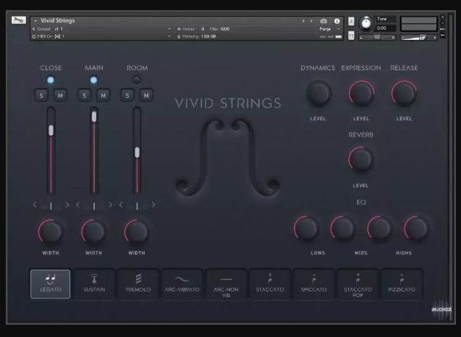Click right pan arrow under Room fader
Viewport: 461px width, 337px height.
point(153,205)
